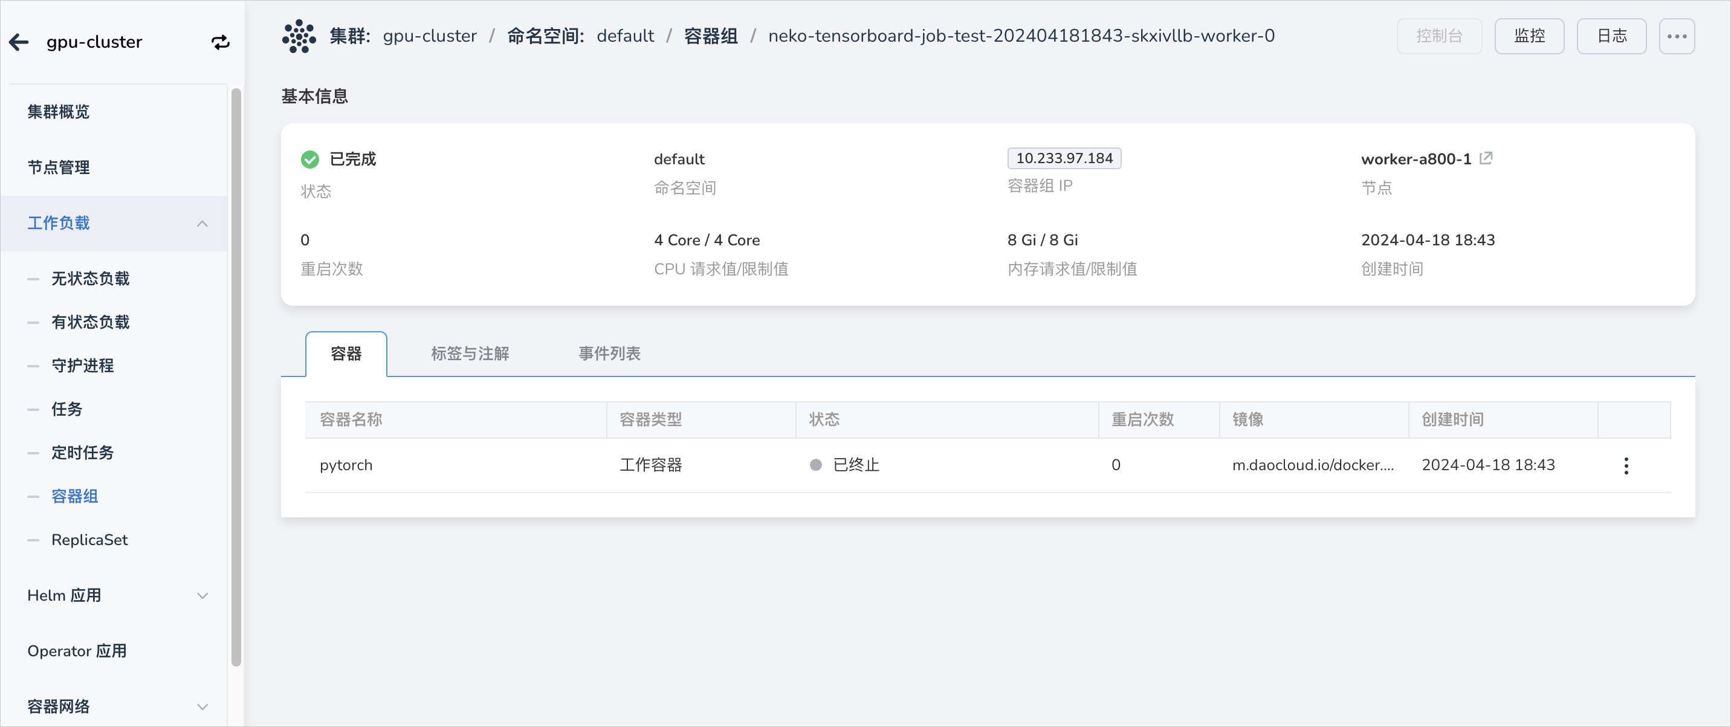This screenshot has width=1731, height=727.
Task: Click the 4 Core / 4 Core value
Action: tap(707, 240)
